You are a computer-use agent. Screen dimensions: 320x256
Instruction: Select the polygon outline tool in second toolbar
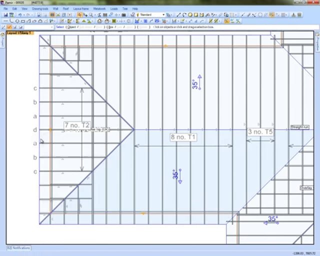point(17,21)
